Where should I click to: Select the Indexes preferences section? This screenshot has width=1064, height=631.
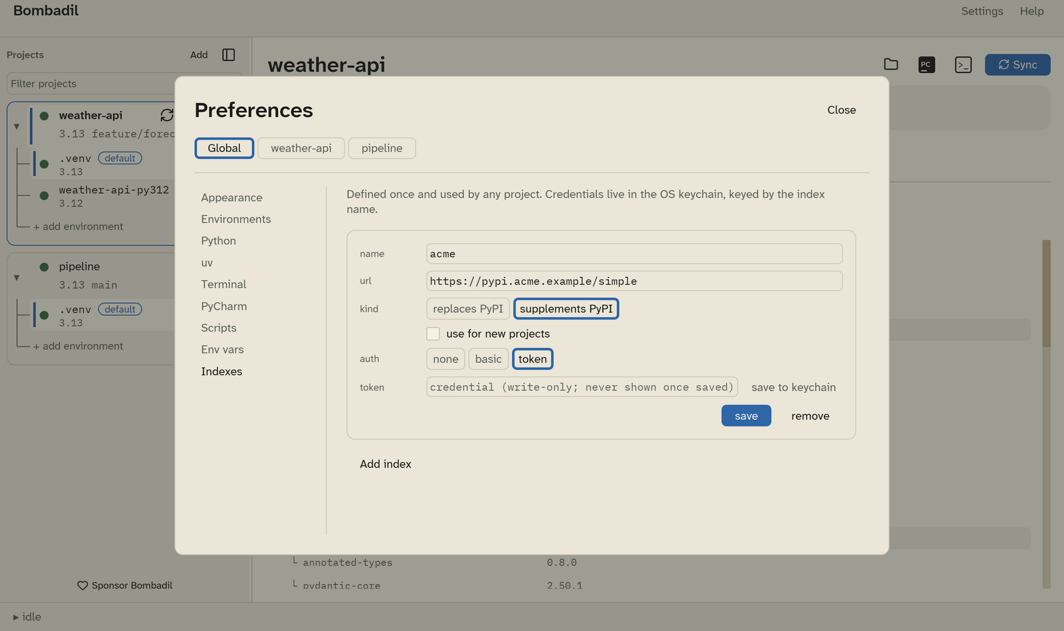pyautogui.click(x=221, y=371)
